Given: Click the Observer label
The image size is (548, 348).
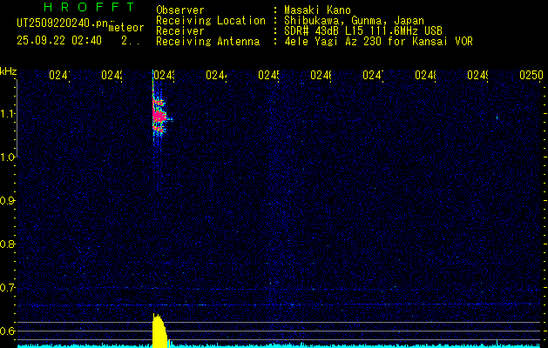Looking at the screenshot, I should tap(180, 10).
